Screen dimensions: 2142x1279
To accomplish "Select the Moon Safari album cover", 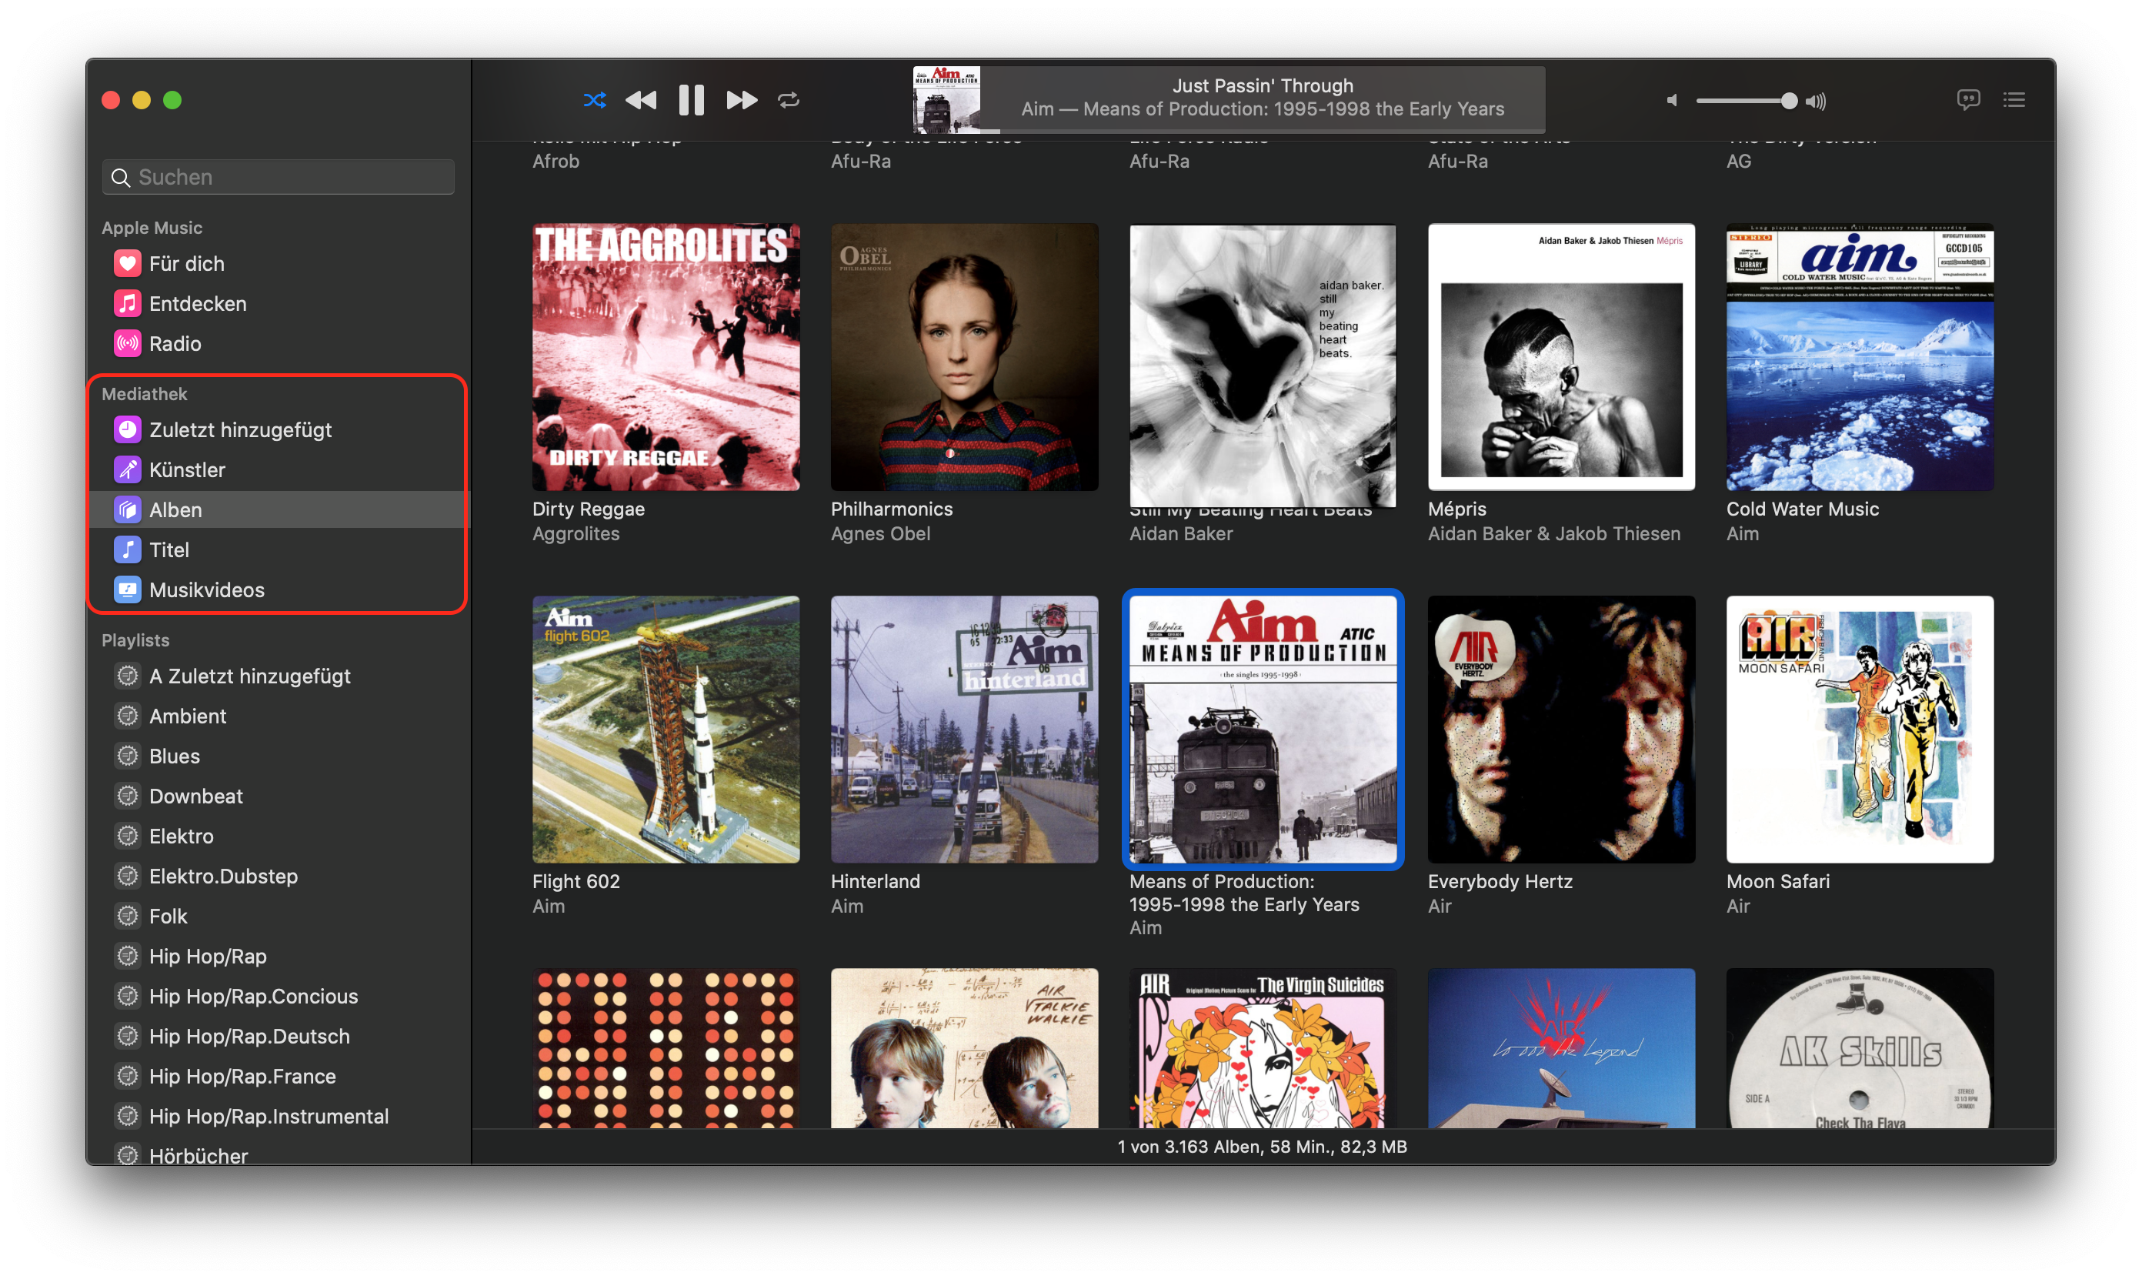I will pyautogui.click(x=1860, y=729).
